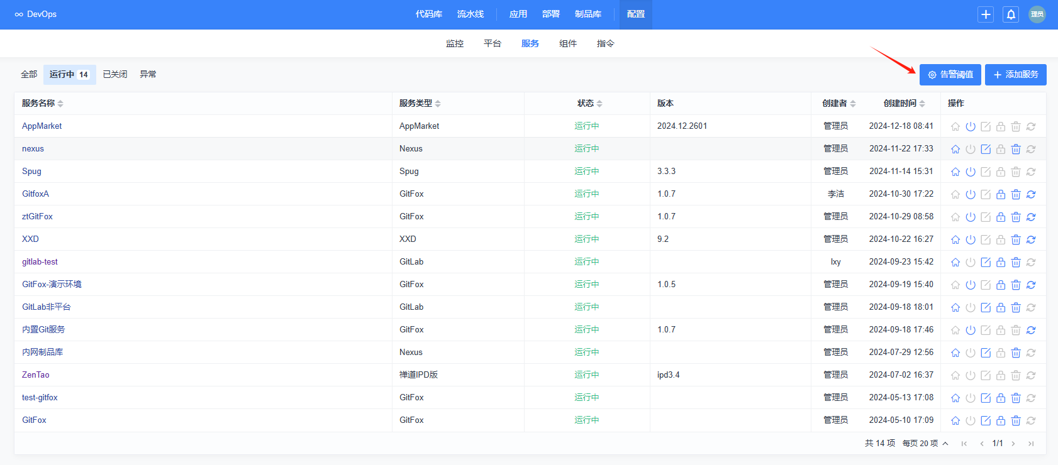Sort the table by 服务名称 column

(60, 104)
